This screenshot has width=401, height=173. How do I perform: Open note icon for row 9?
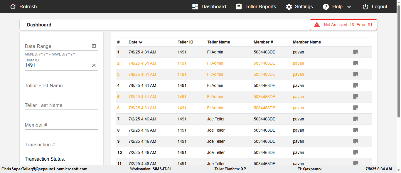coord(355,141)
